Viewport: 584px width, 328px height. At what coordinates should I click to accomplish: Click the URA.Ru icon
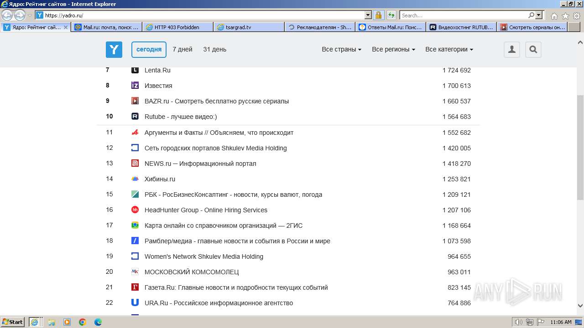click(135, 303)
